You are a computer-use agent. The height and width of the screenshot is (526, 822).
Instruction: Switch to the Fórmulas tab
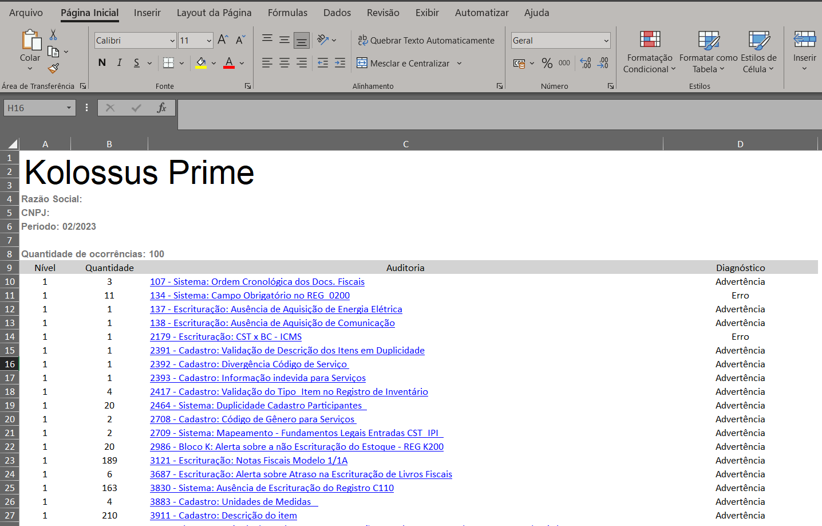click(287, 13)
